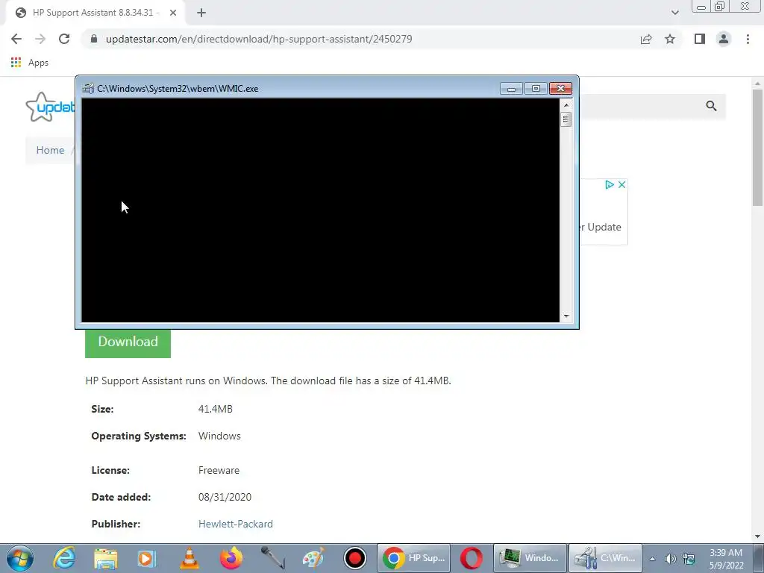Close the advertisement with X icon

[x=621, y=185]
